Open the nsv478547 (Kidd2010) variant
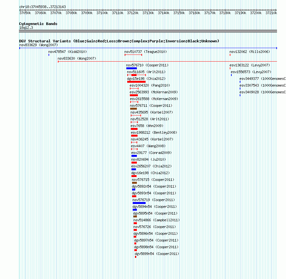 pos(67,52)
